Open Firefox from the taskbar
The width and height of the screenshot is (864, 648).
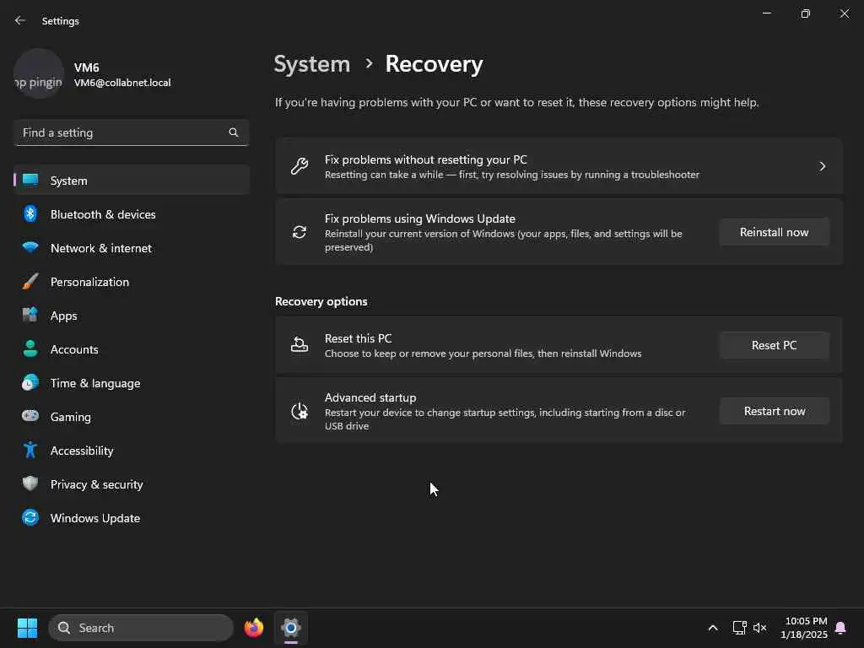click(254, 628)
